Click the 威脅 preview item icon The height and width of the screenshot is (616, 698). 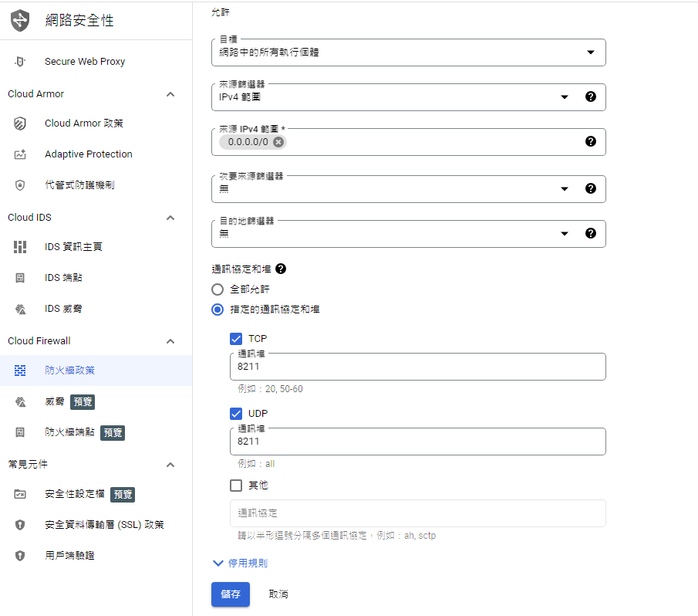click(x=20, y=401)
